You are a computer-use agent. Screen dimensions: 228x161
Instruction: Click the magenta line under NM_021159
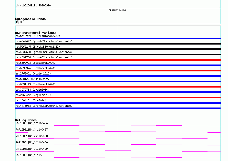coord(118,157)
